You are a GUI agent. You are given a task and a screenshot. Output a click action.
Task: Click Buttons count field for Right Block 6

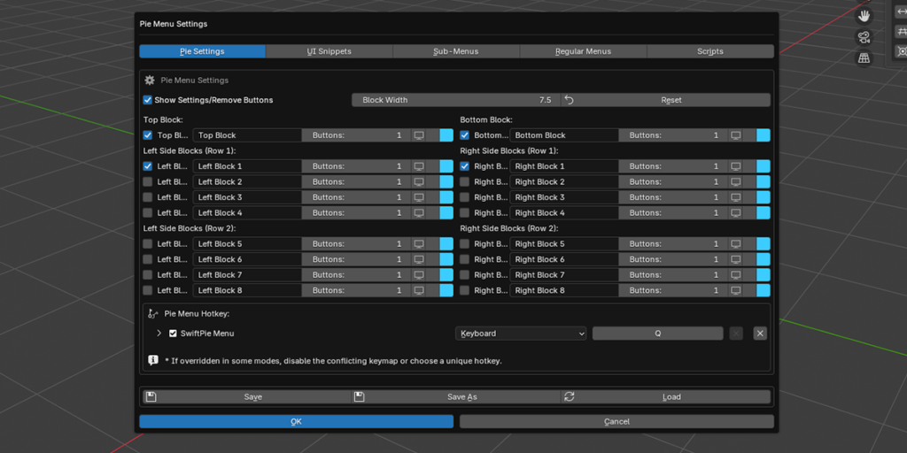tap(673, 259)
